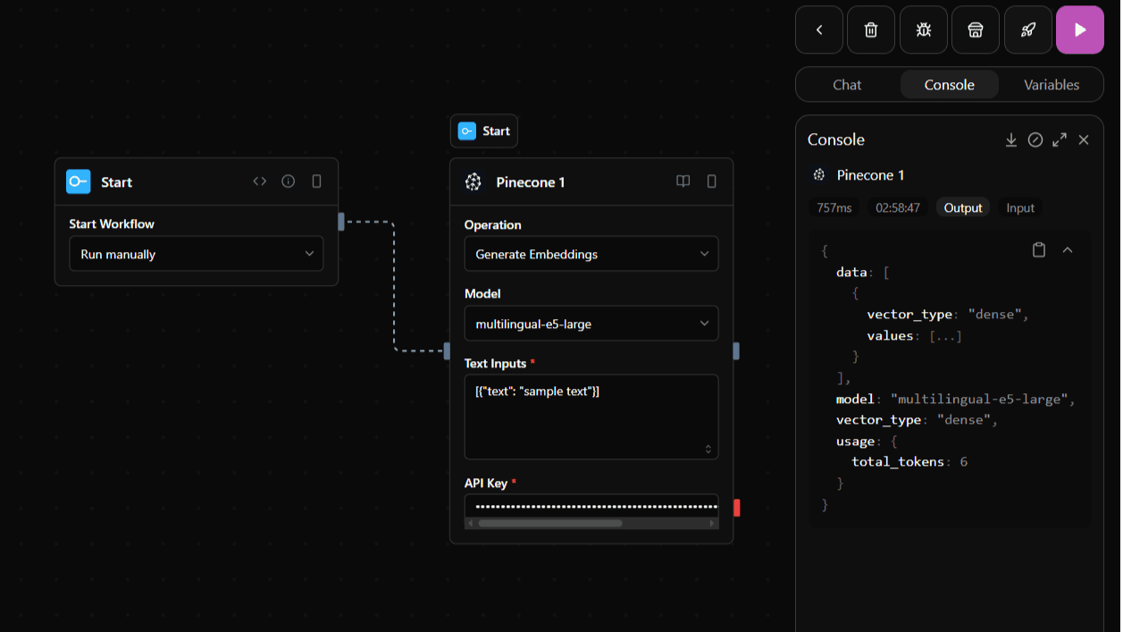Open the Operation dropdown
Viewport: 1123px width, 632px height.
(x=591, y=254)
